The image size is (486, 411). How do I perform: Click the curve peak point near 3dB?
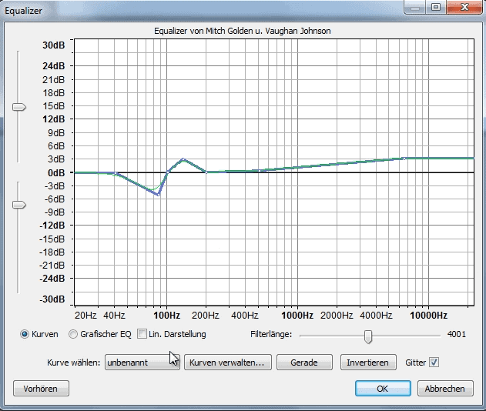click(183, 159)
